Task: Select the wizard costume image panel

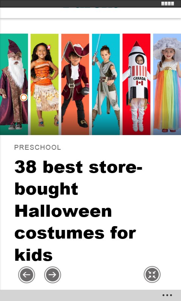Action: pyautogui.click(x=14, y=84)
